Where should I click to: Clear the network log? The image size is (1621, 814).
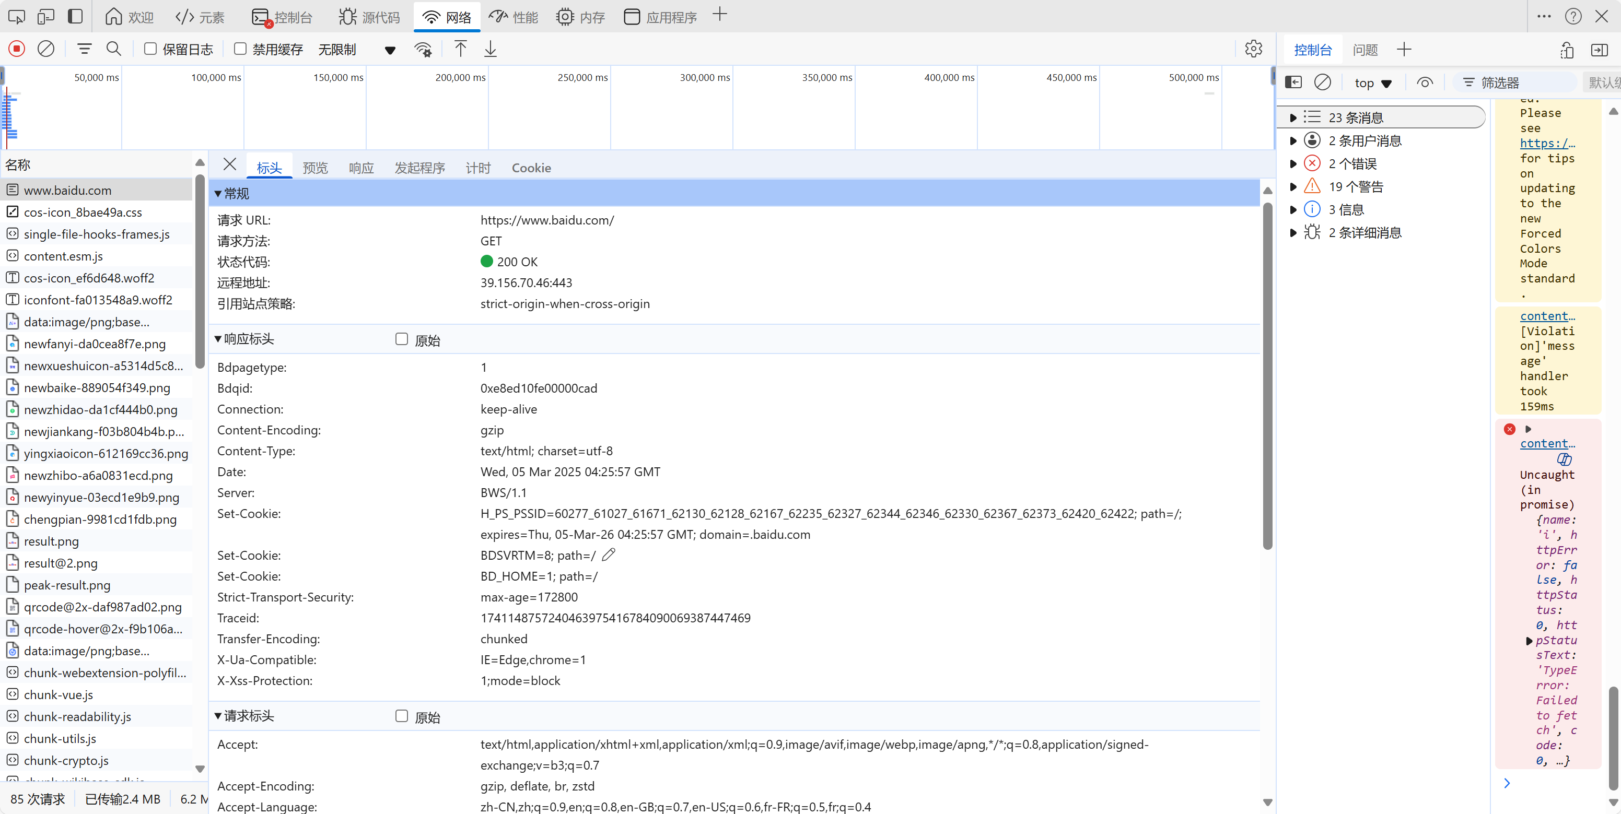click(x=46, y=49)
